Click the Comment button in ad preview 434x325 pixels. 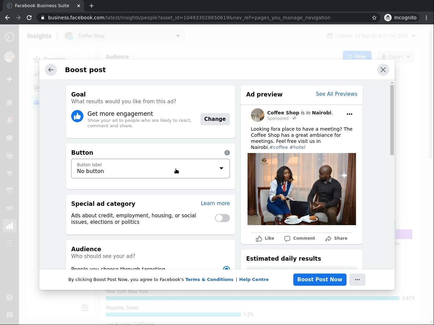pyautogui.click(x=300, y=238)
